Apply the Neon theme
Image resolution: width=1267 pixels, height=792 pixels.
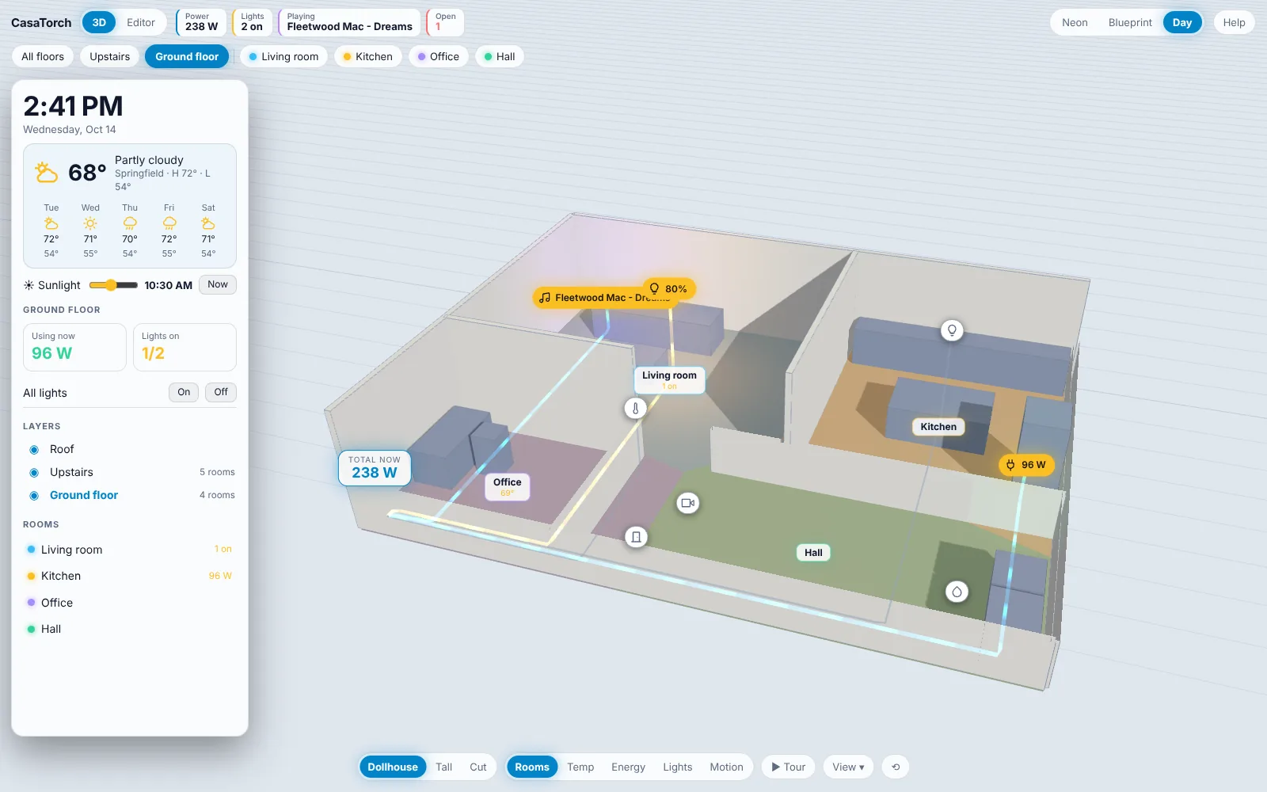[1075, 23]
